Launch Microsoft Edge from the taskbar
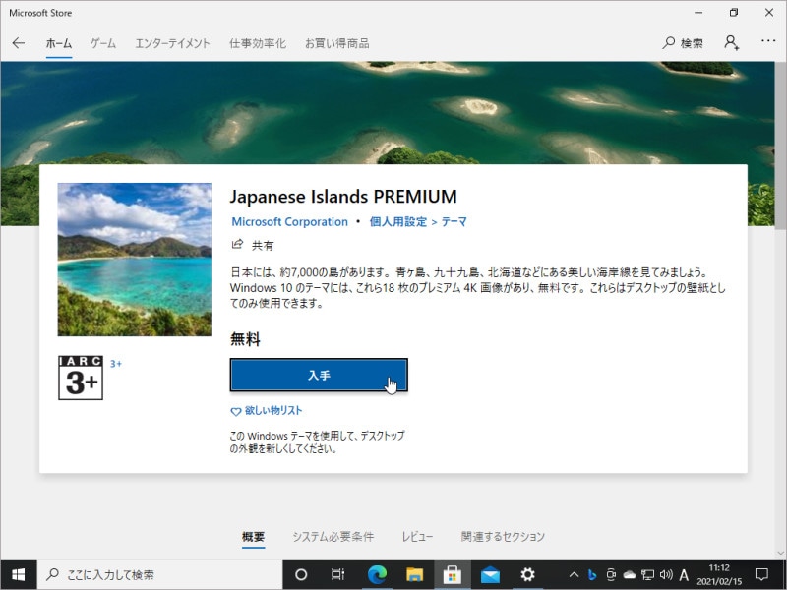Screen dimensions: 787x590 (x=377, y=574)
